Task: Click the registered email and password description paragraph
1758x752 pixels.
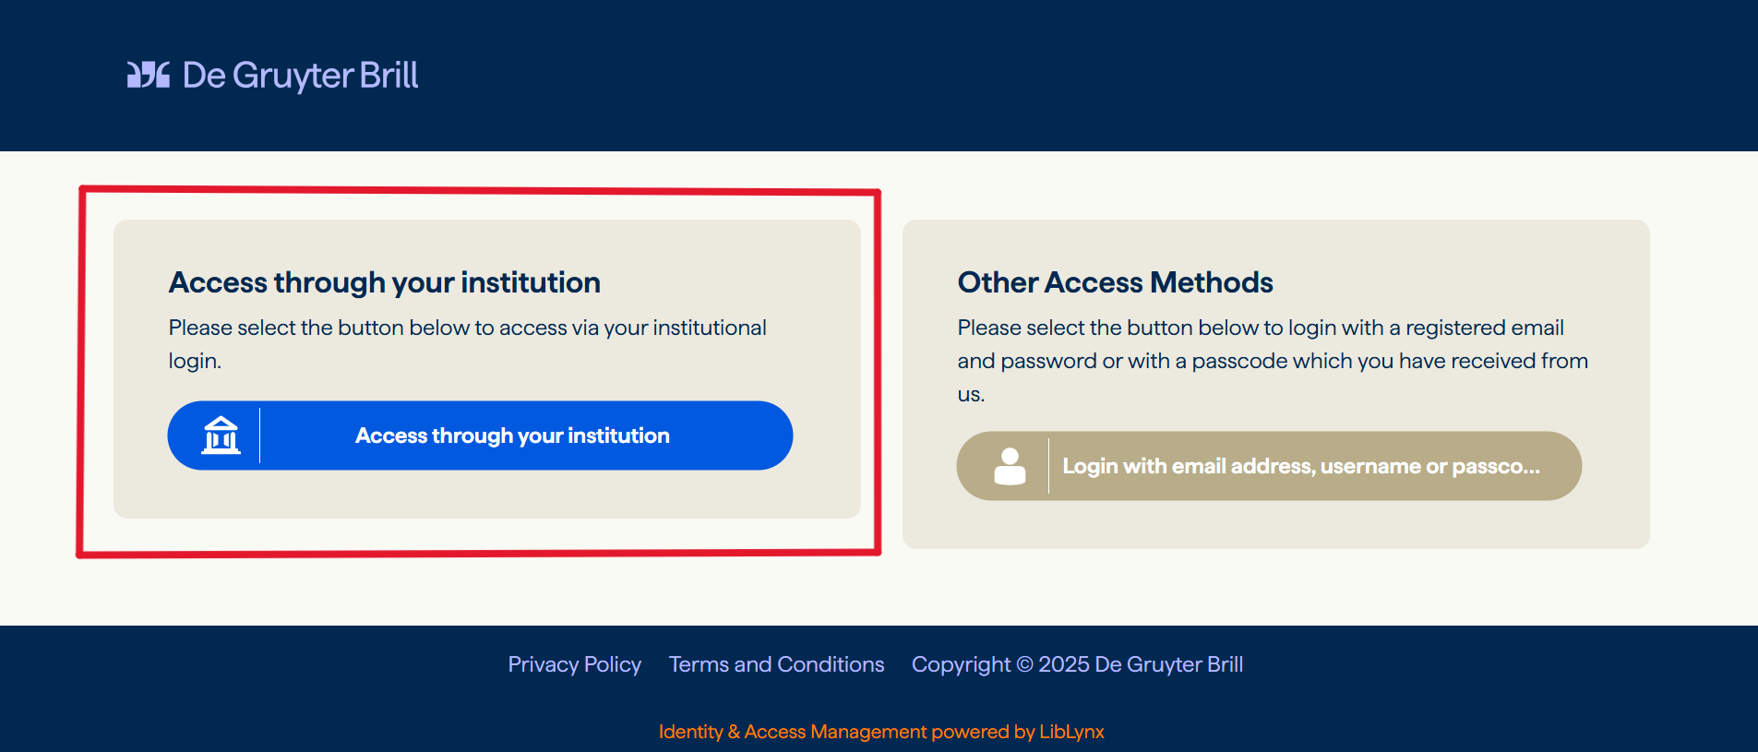Action: pyautogui.click(x=1272, y=360)
